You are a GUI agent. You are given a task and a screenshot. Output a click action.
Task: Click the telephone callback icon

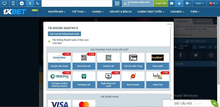tap(38, 3)
